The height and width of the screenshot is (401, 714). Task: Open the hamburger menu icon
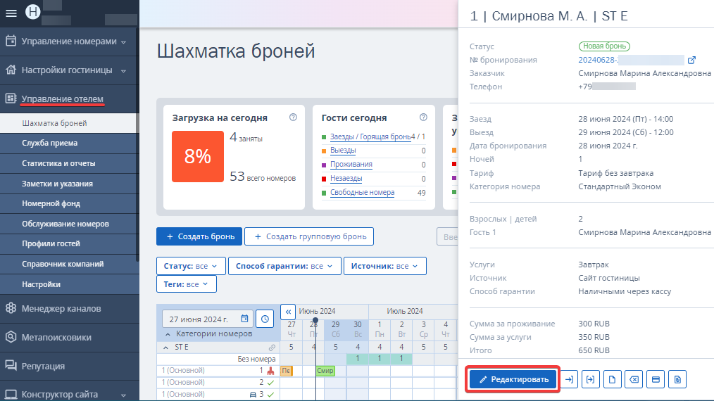coord(11,13)
